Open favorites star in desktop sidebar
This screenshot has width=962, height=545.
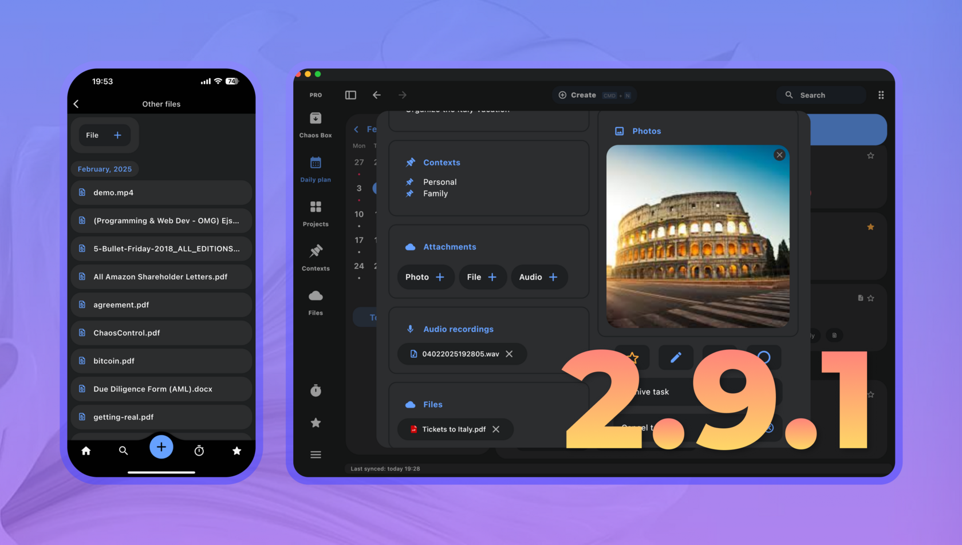(316, 423)
